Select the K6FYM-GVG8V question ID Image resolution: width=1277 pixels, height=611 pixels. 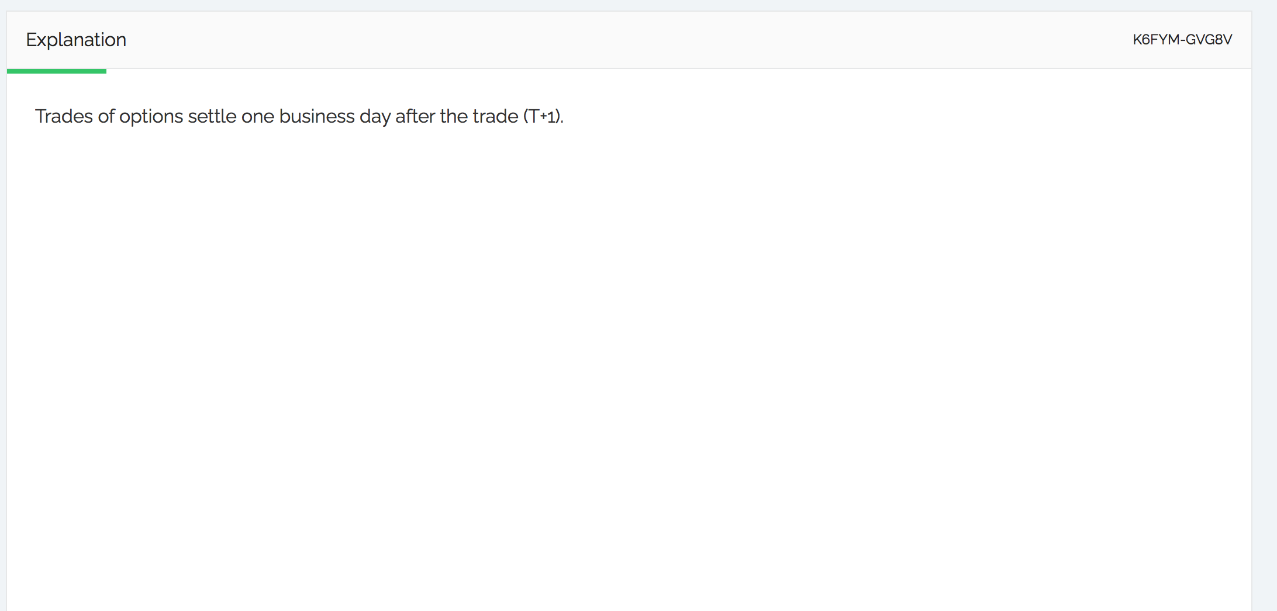tap(1182, 40)
